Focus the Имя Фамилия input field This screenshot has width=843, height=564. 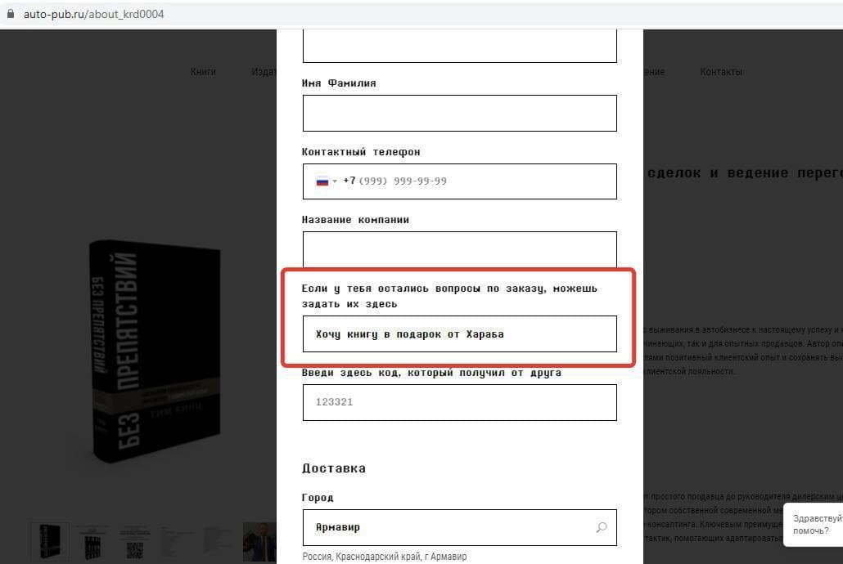(460, 114)
